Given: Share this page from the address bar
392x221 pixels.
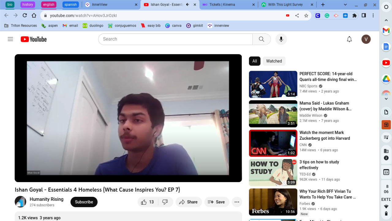Looking at the screenshot, I should (x=297, y=16).
